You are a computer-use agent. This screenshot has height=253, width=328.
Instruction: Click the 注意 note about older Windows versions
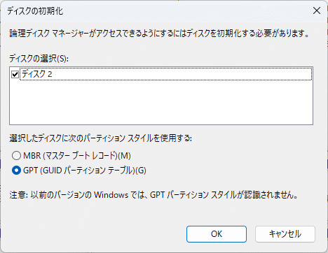tap(153, 195)
